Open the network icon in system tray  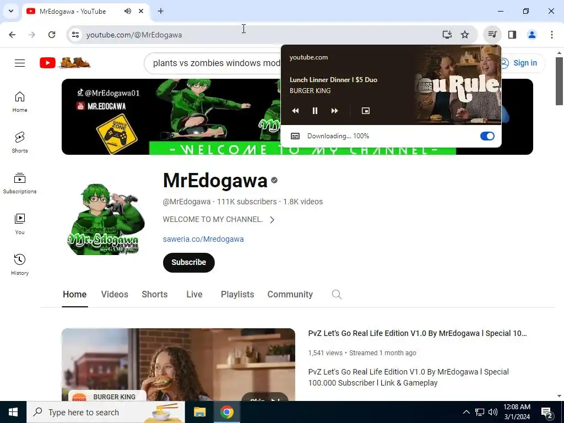pyautogui.click(x=480, y=412)
